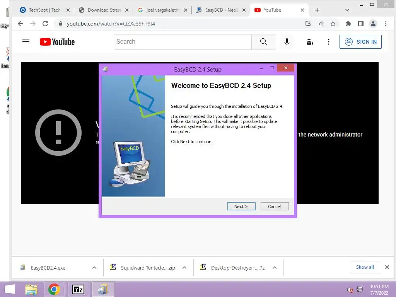
Task: Click the share page icon
Action: coord(321,24)
